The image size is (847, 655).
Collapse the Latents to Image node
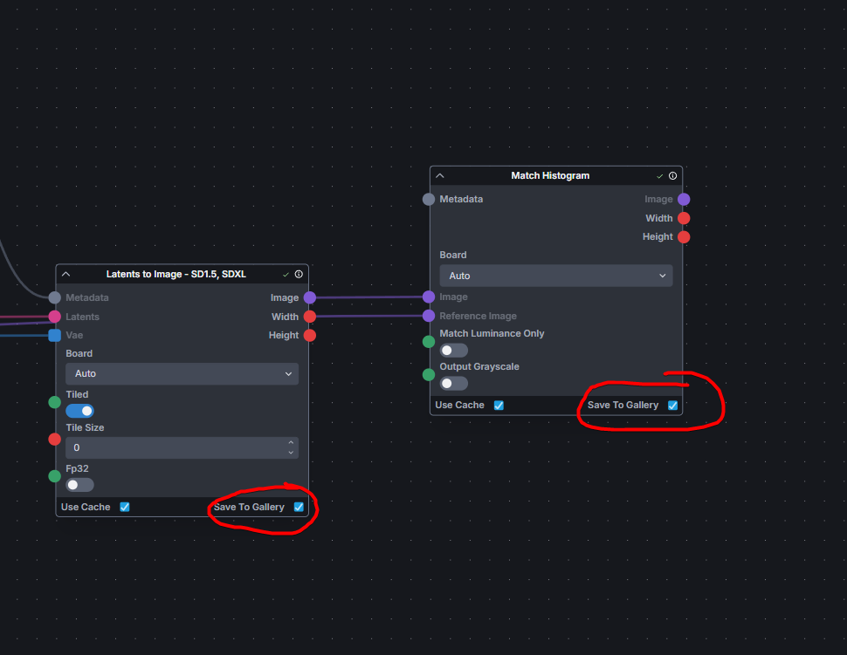pos(66,274)
